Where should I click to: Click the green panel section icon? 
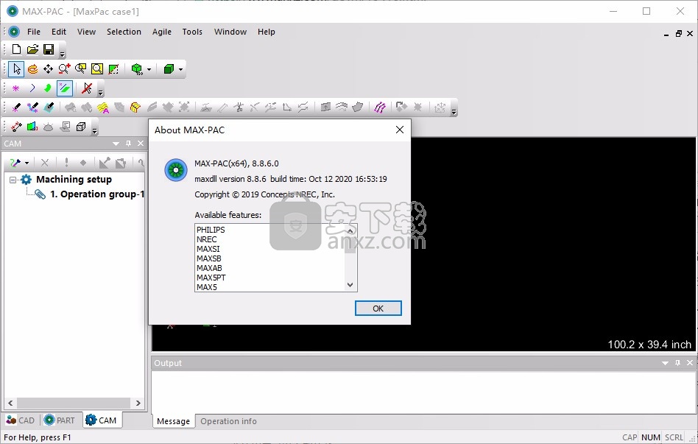pyautogui.click(x=32, y=127)
